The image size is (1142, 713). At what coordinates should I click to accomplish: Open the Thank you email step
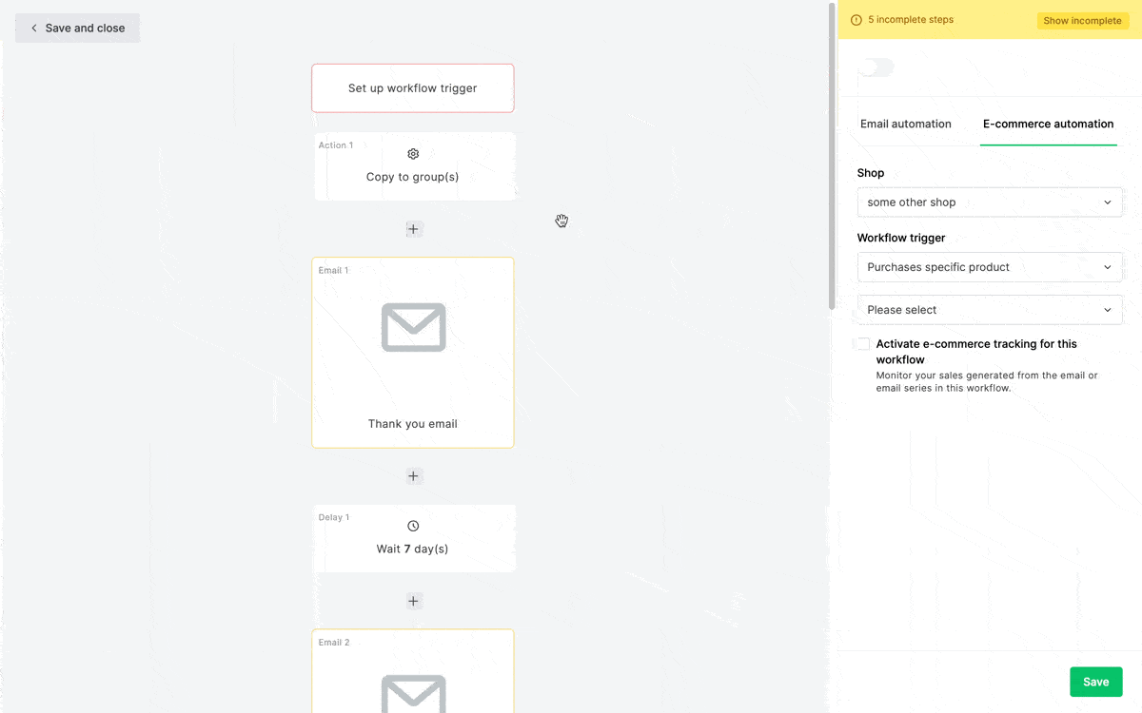pos(413,353)
